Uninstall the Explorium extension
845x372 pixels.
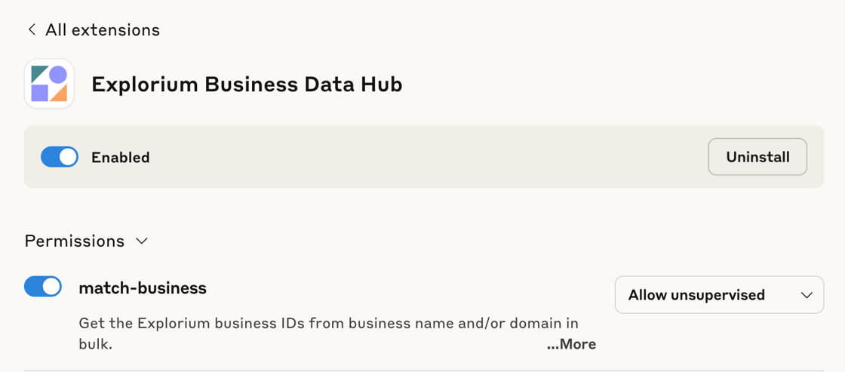coord(757,157)
